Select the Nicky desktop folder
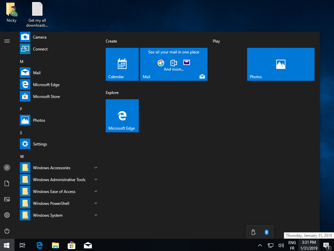The height and width of the screenshot is (251, 334). click(x=12, y=12)
